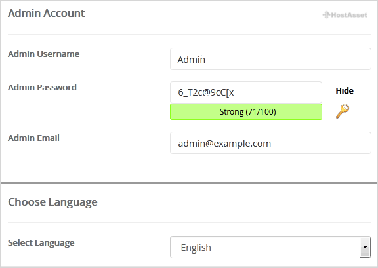Click the Admin Email label
The width and height of the screenshot is (378, 268).
tap(33, 138)
